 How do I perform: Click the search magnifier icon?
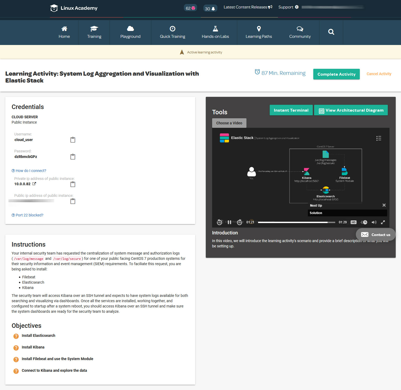(331, 32)
